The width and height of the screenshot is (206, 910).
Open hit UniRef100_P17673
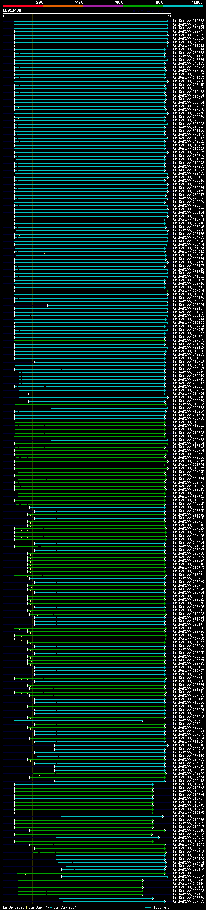[189, 21]
